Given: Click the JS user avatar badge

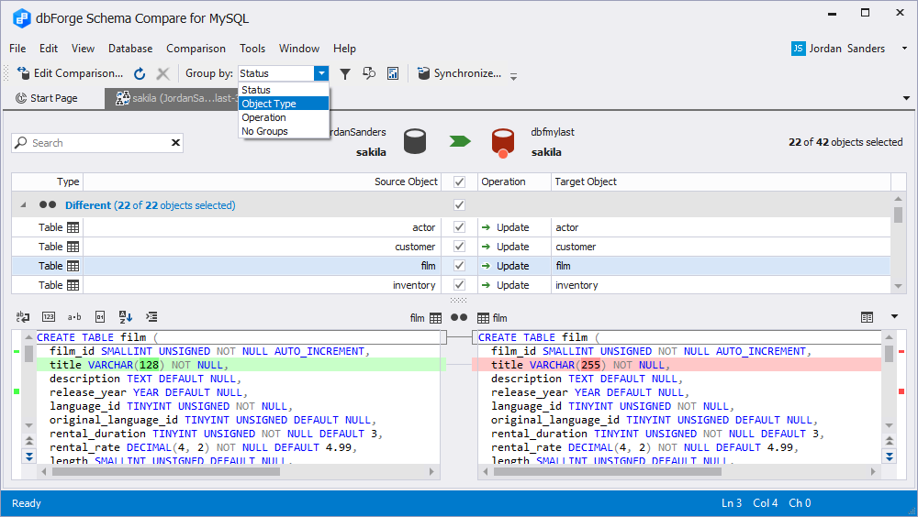Looking at the screenshot, I should coord(799,49).
